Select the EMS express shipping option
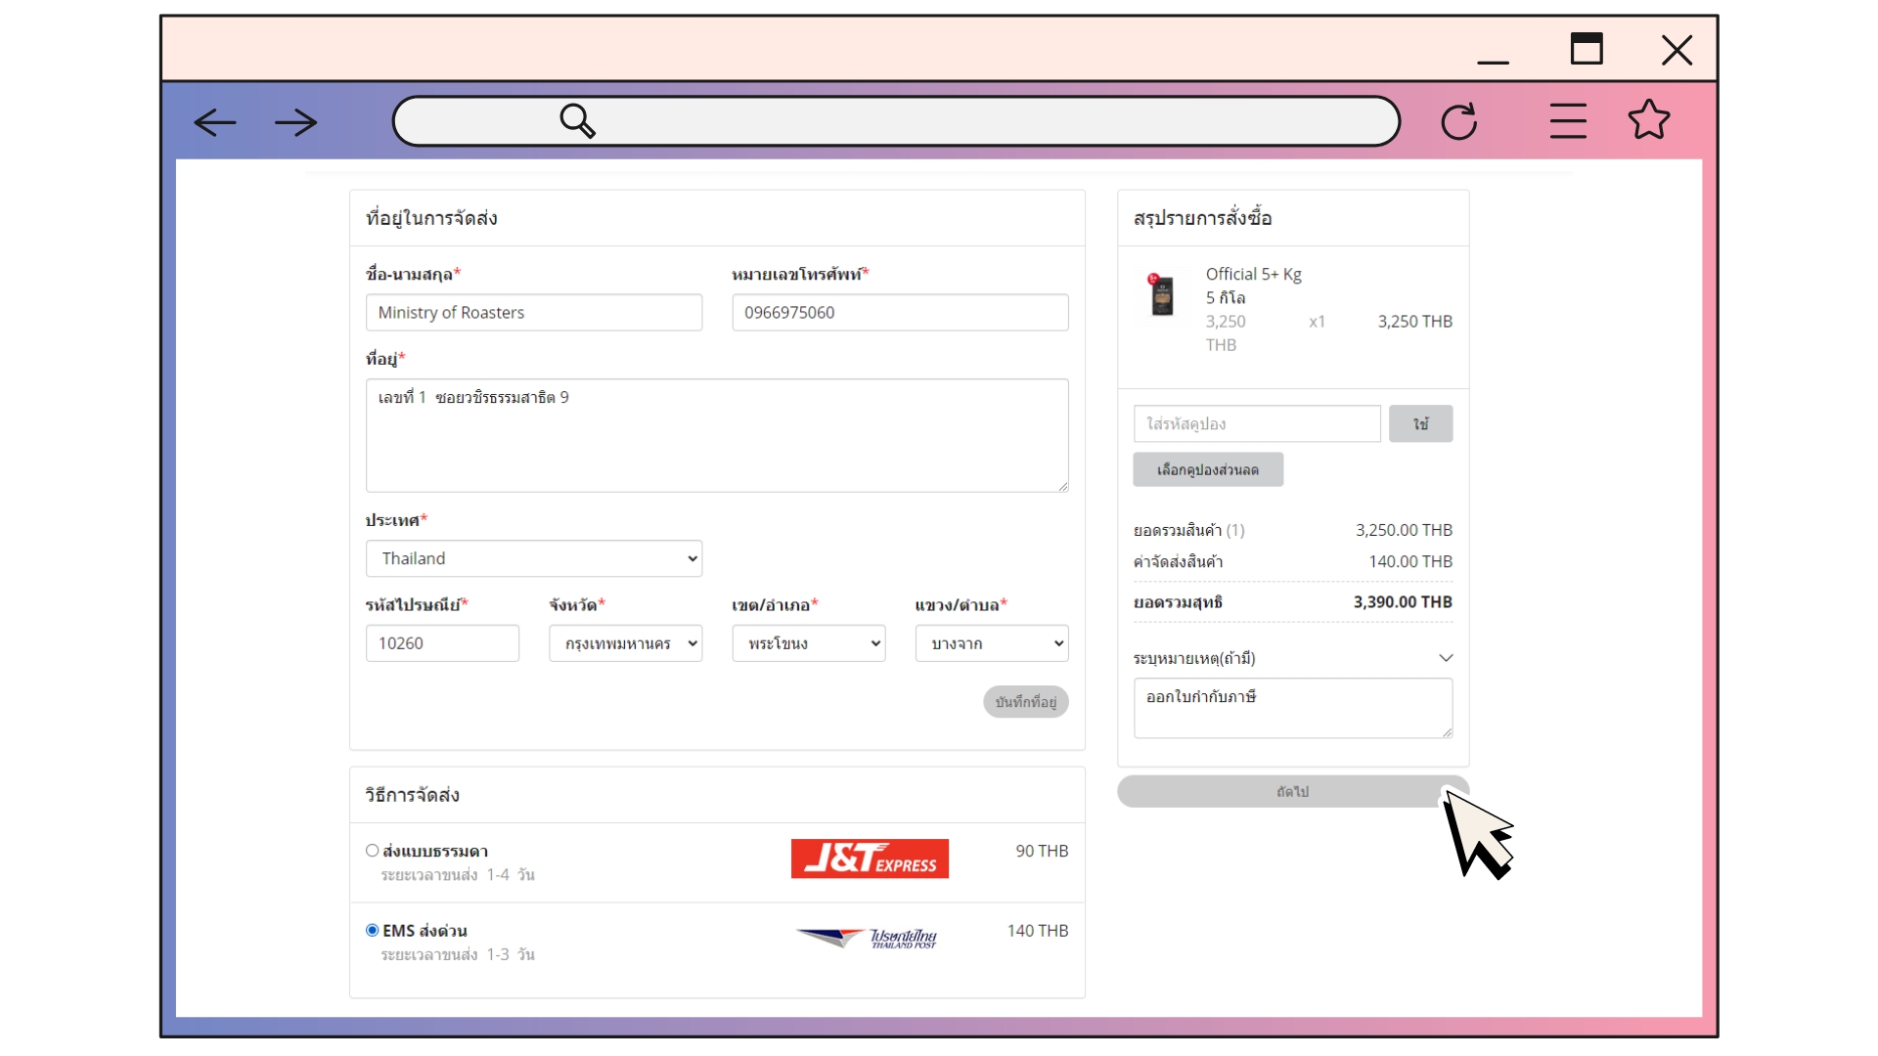 point(372,930)
